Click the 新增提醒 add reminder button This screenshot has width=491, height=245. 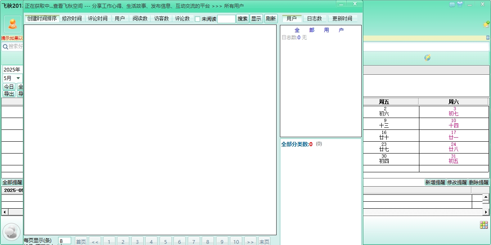(x=435, y=183)
